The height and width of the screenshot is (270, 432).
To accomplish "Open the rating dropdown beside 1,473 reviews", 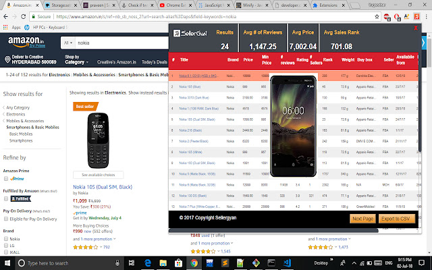I will coord(336,247).
